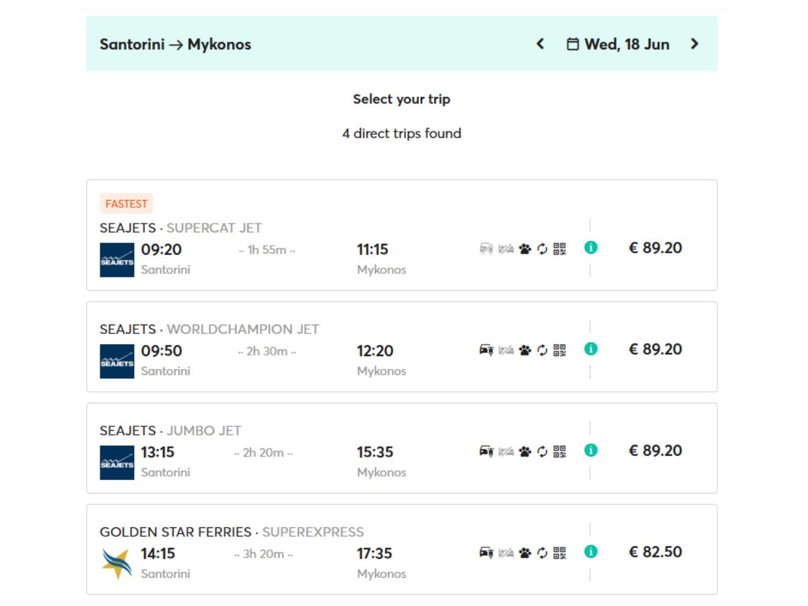Click the QR code icon on the GOLDEN STAR row
This screenshot has height=606, width=808.
coord(559,551)
